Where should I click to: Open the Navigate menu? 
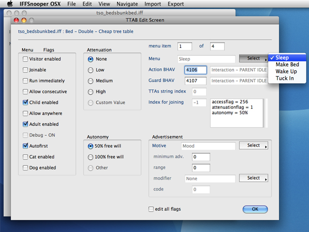point(127,4)
